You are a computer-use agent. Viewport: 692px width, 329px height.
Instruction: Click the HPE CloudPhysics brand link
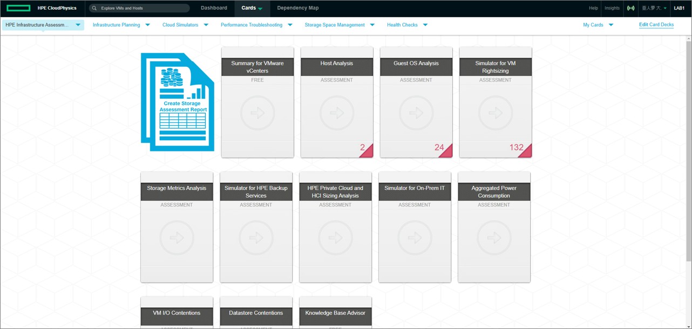(57, 8)
